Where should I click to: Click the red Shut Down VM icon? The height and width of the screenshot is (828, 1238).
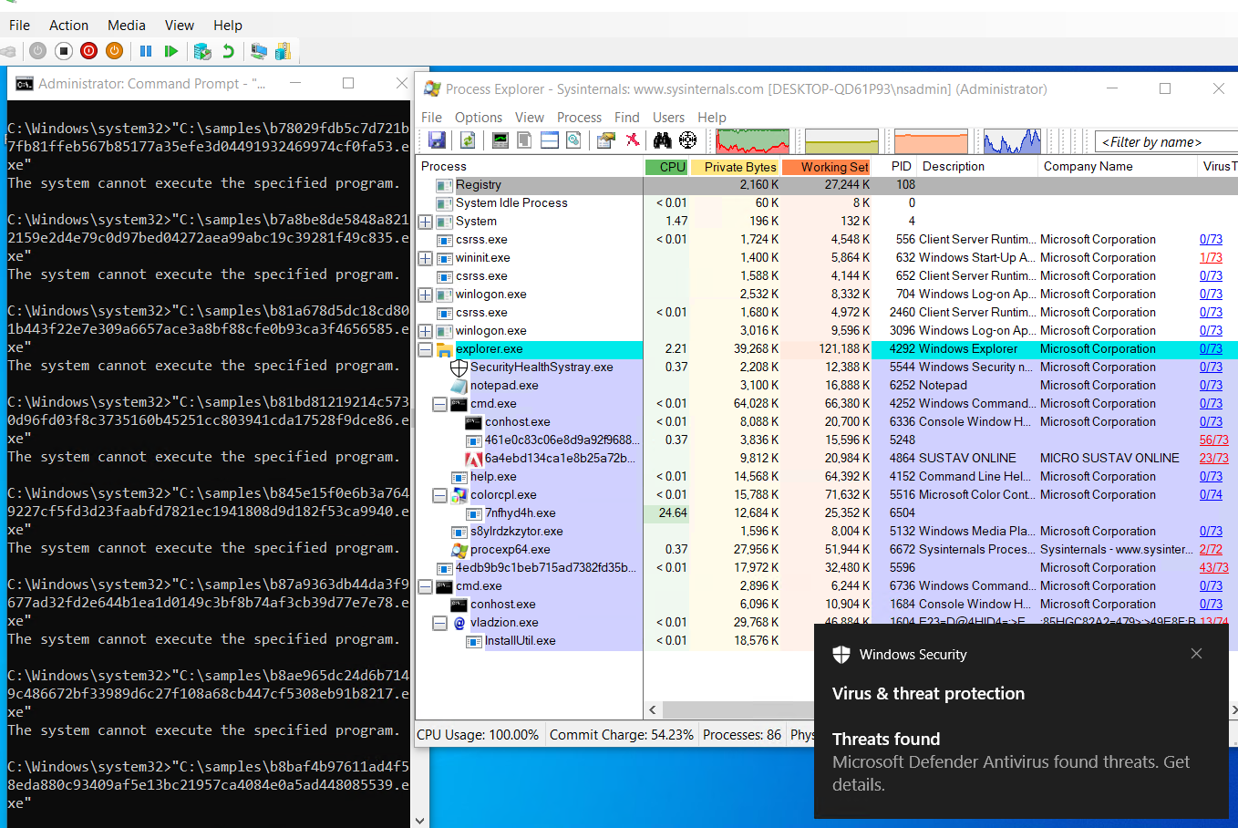point(88,51)
